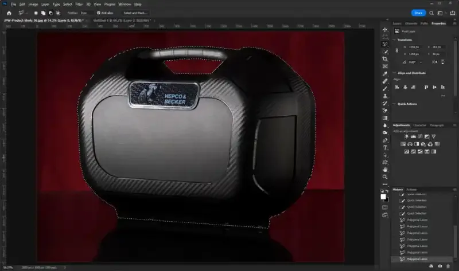The width and height of the screenshot is (459, 271).
Task: Choose the Add to selection mode
Action: [44, 12]
